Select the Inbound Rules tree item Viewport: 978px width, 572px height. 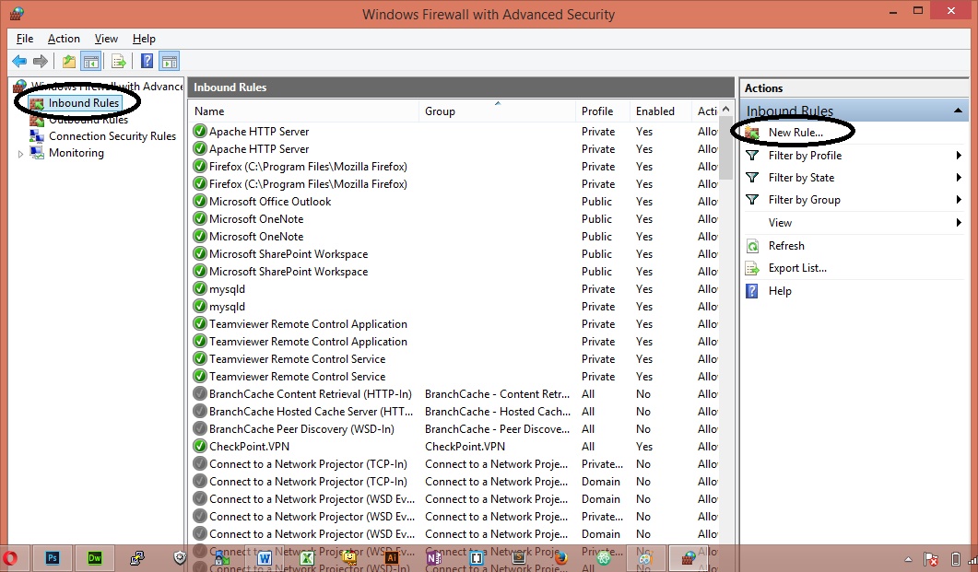point(84,103)
